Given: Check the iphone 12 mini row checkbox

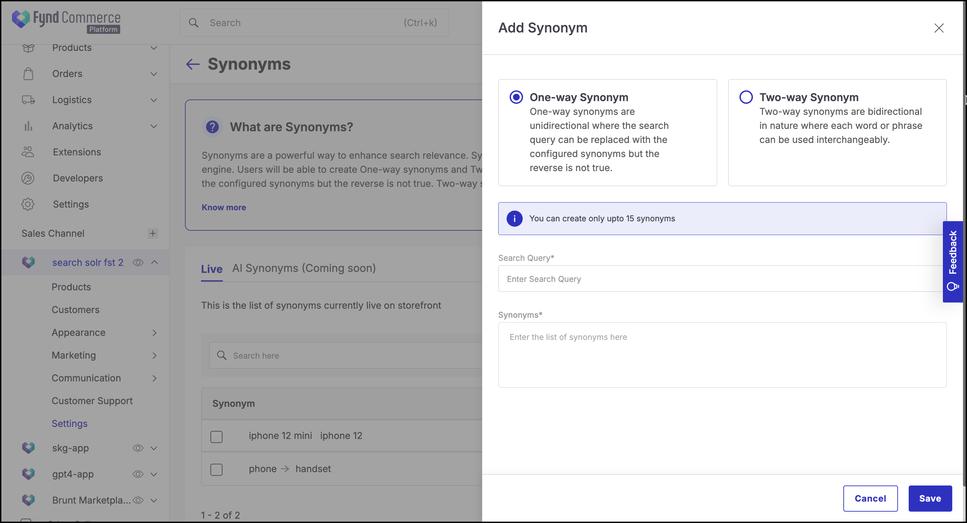Looking at the screenshot, I should tap(216, 436).
